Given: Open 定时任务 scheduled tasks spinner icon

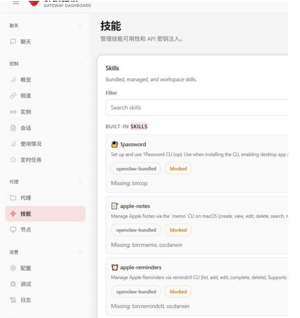Looking at the screenshot, I should pyautogui.click(x=13, y=160).
